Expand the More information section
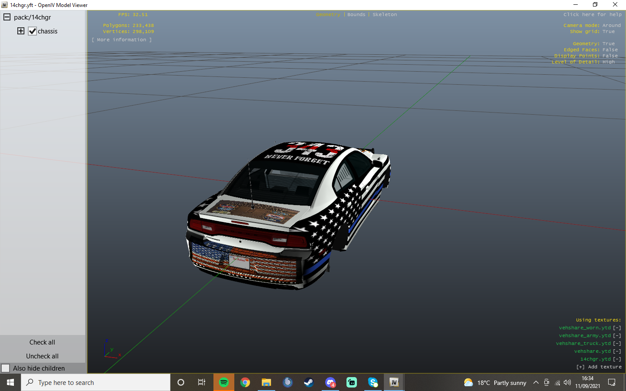This screenshot has height=391, width=626. point(122,40)
